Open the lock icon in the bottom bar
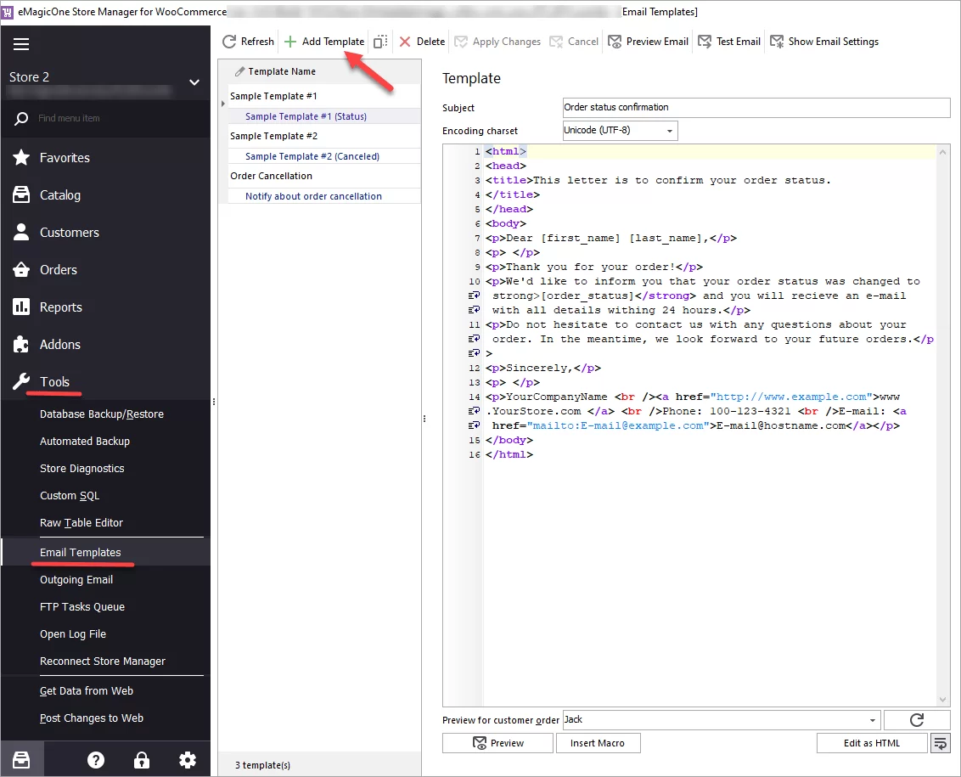 (141, 758)
